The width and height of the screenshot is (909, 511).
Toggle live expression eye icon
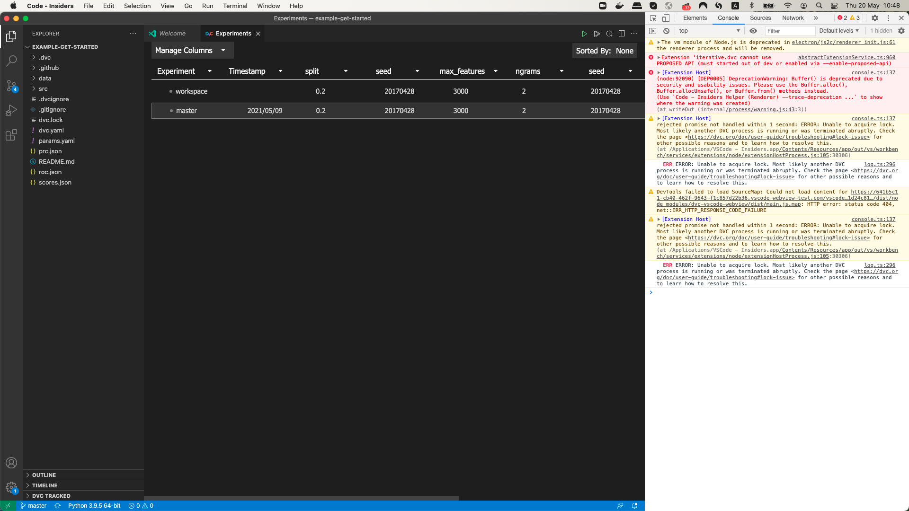coord(753,31)
